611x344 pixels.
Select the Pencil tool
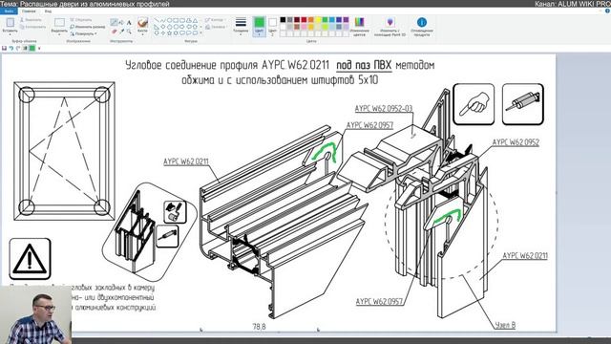click(115, 22)
